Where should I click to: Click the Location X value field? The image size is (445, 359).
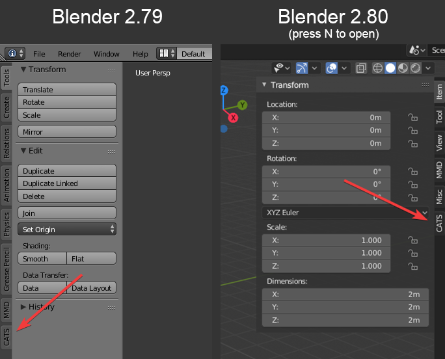point(326,117)
